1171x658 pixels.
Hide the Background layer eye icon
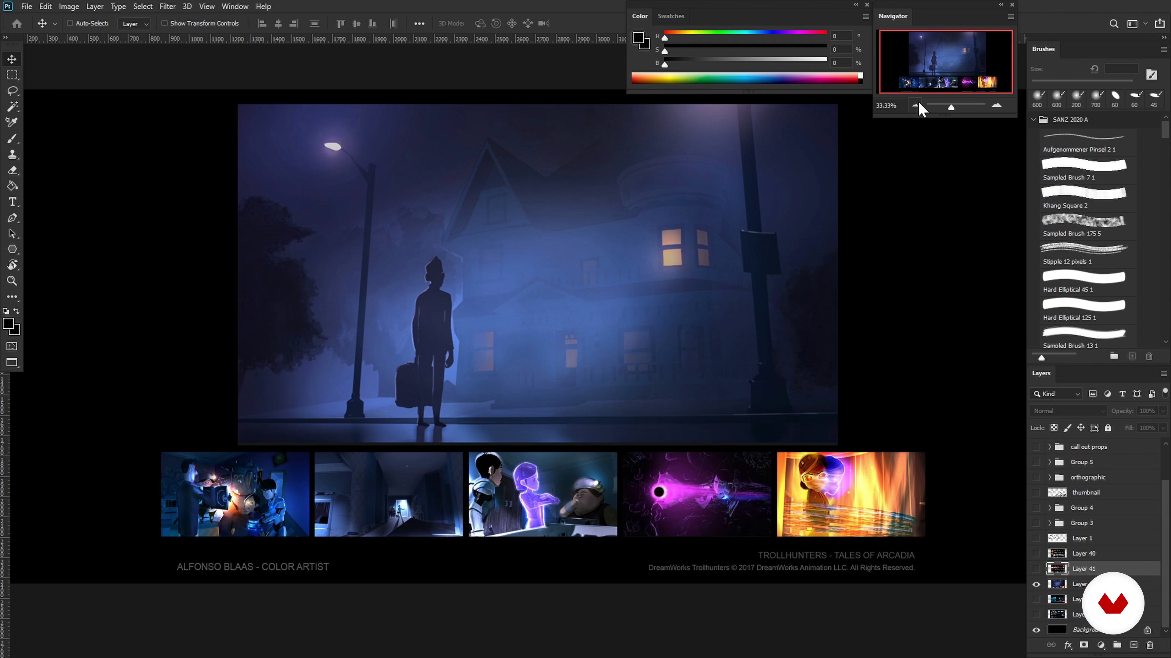click(1036, 630)
